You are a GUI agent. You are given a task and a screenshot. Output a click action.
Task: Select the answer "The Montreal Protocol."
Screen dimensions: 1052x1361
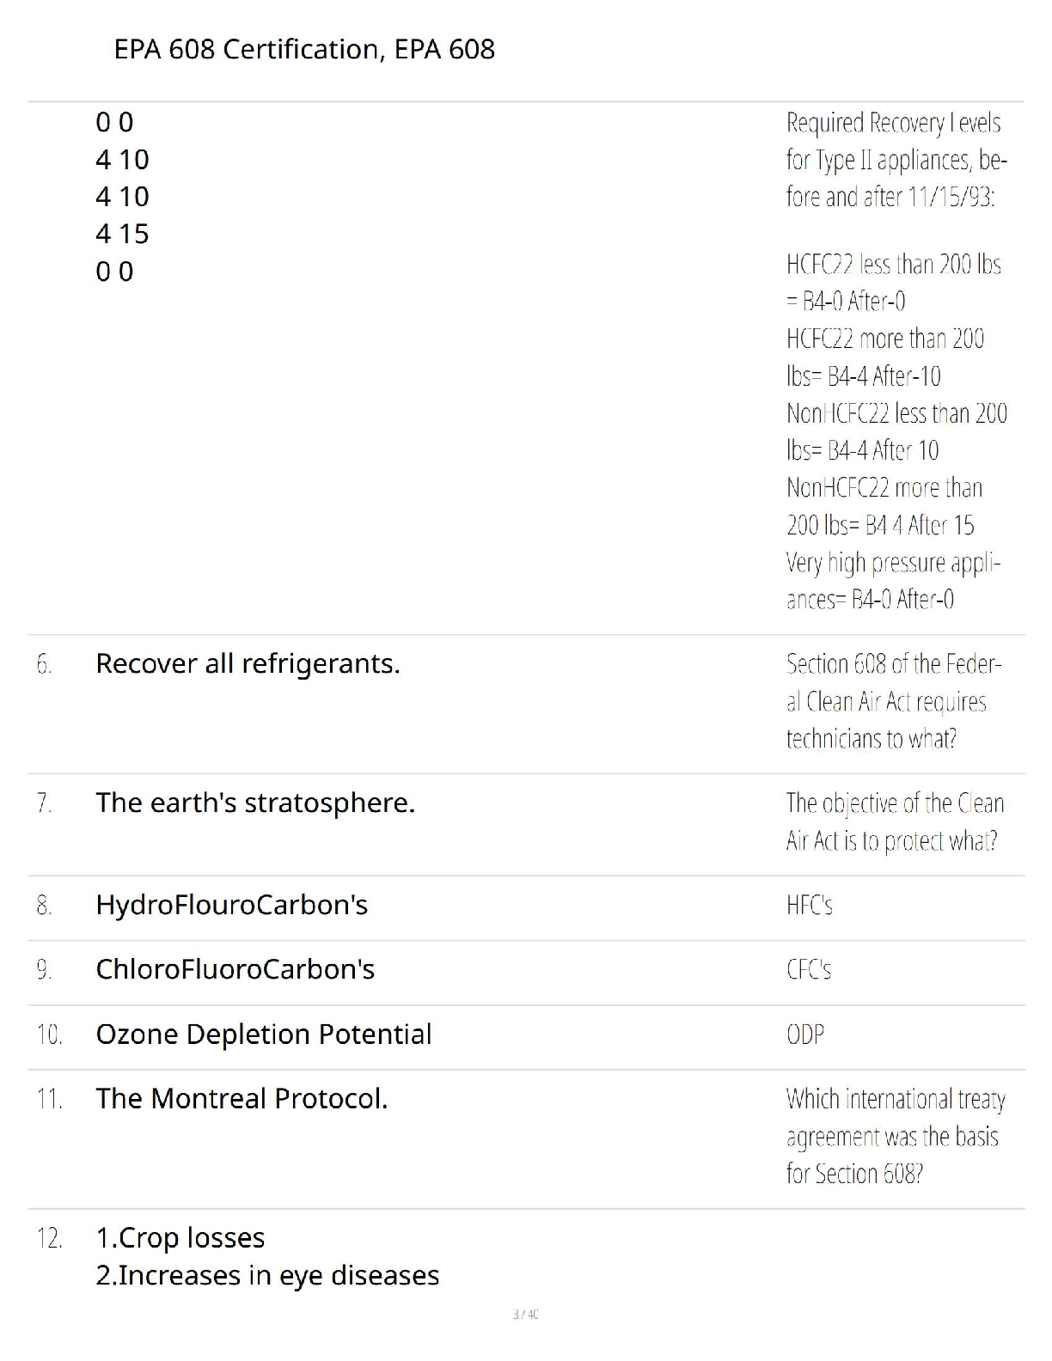point(242,1099)
